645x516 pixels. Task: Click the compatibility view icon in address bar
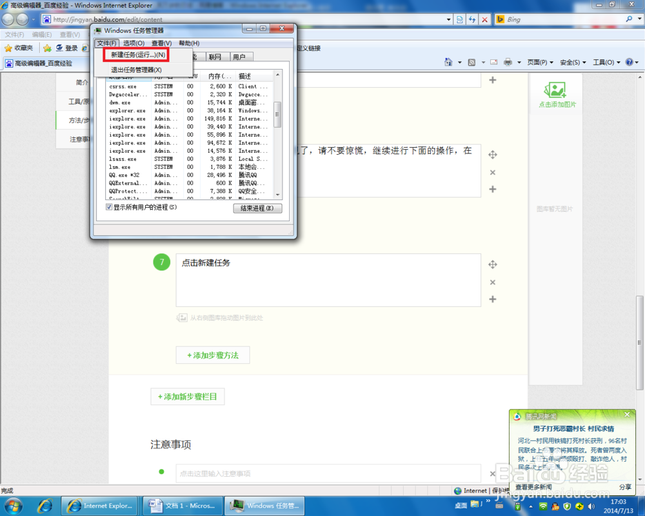pyautogui.click(x=459, y=19)
